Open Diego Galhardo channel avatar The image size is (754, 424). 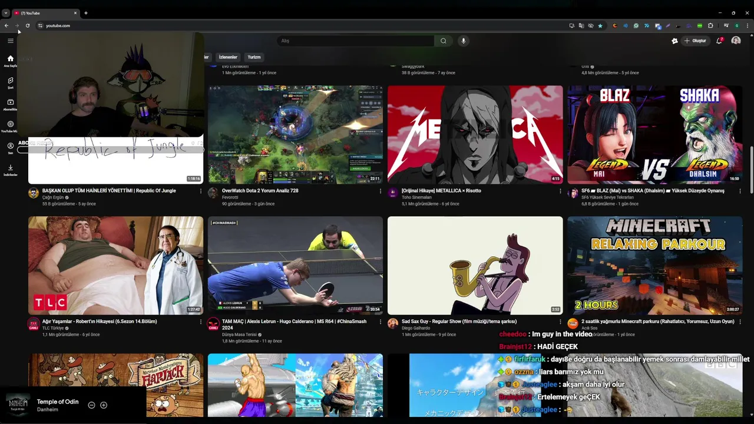pos(393,324)
